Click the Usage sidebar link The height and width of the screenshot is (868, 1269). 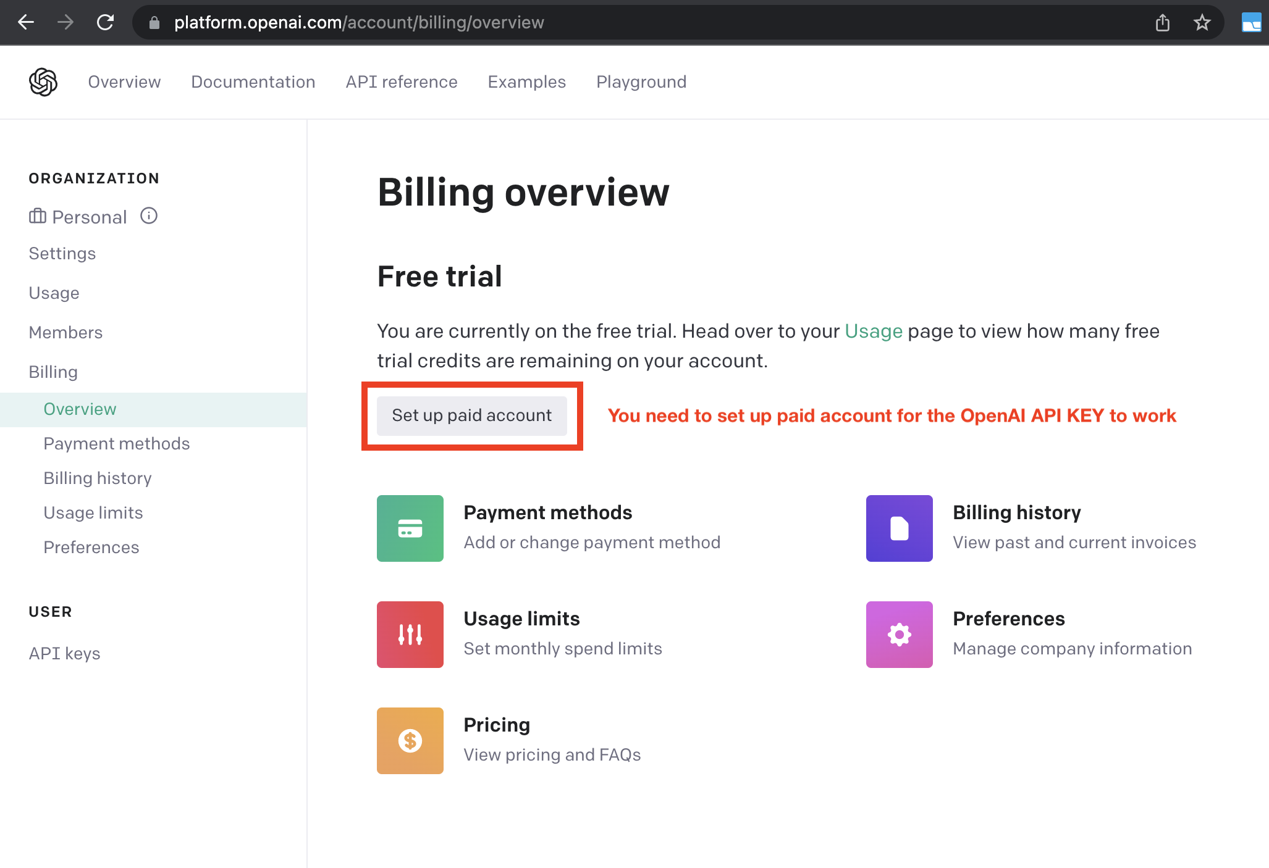54,292
